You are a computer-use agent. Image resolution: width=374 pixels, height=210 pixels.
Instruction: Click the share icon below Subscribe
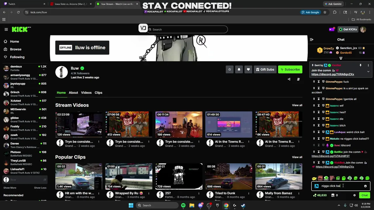point(289,79)
